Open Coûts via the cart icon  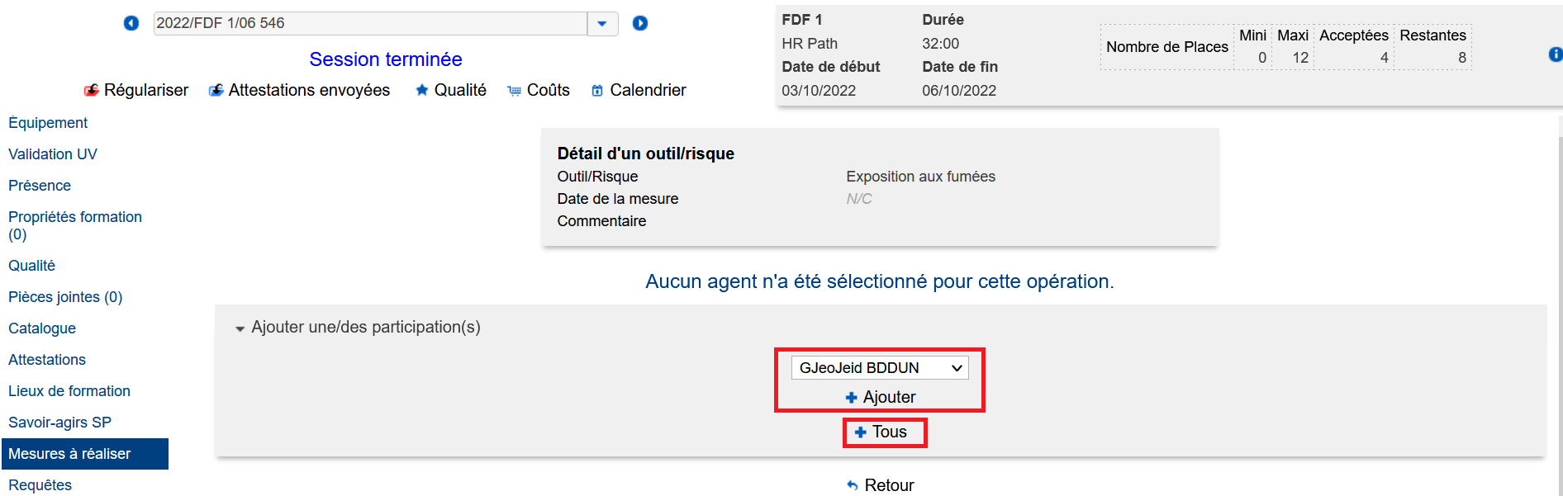515,91
